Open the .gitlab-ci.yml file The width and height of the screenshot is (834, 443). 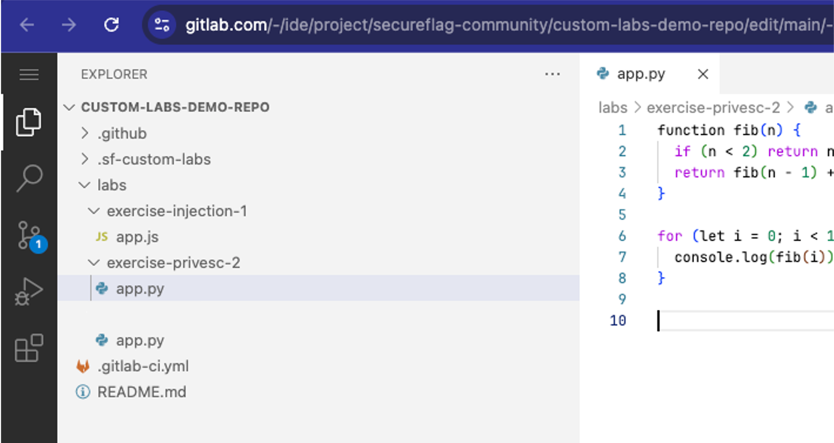pos(143,366)
